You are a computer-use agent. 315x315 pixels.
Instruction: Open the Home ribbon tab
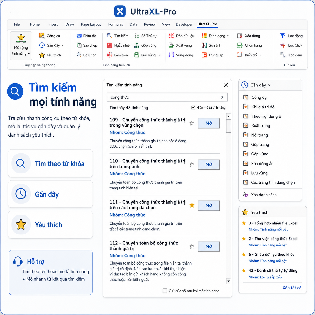pyautogui.click(x=35, y=24)
